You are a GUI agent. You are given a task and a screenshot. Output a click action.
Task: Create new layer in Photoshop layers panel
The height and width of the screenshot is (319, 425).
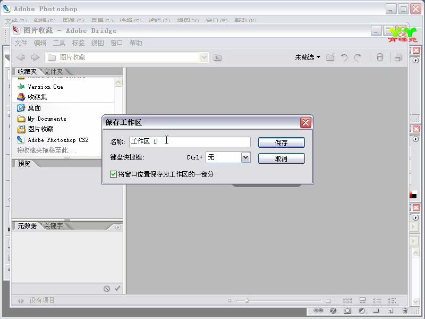pyautogui.click(x=390, y=310)
